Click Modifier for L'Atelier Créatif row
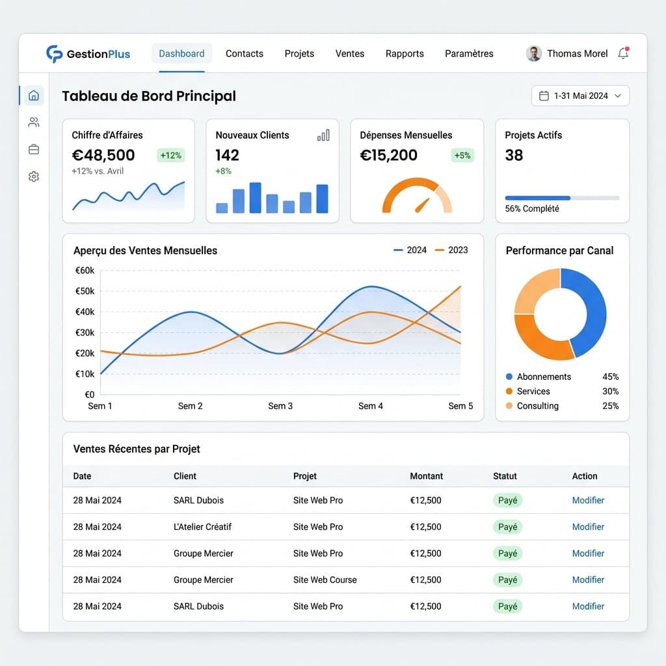This screenshot has height=666, width=666. pos(588,527)
